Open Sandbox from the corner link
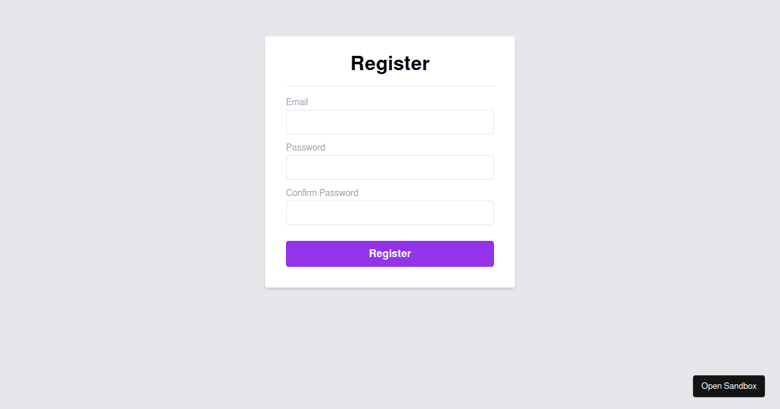This screenshot has height=409, width=780. coord(729,386)
